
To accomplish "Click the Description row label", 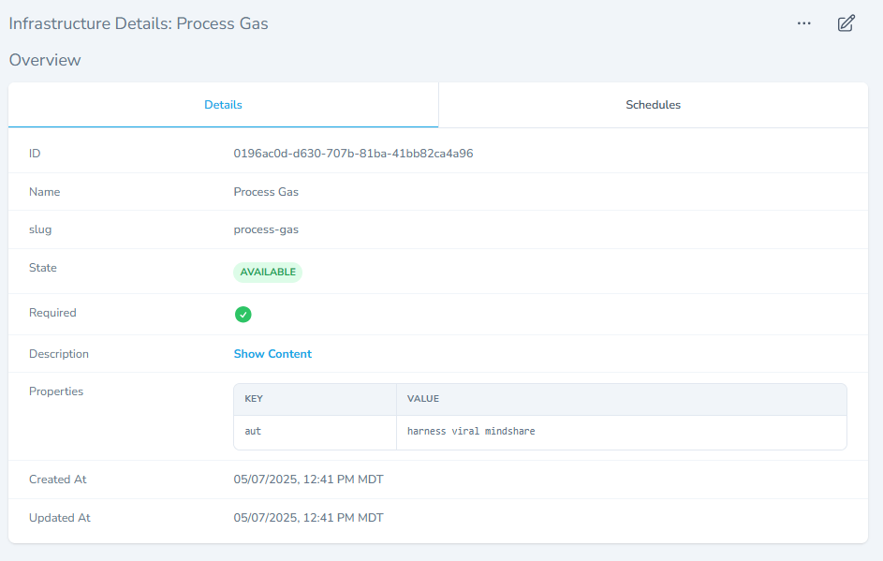I will click(x=59, y=354).
